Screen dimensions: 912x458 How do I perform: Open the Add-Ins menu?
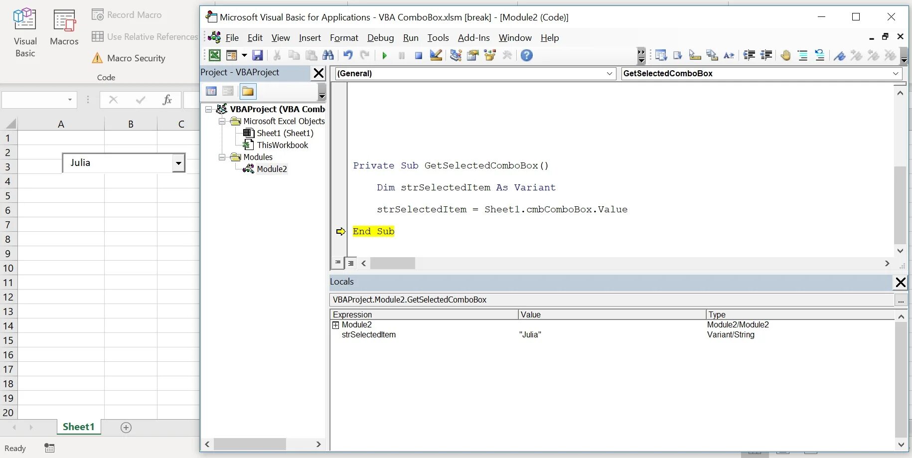(474, 38)
